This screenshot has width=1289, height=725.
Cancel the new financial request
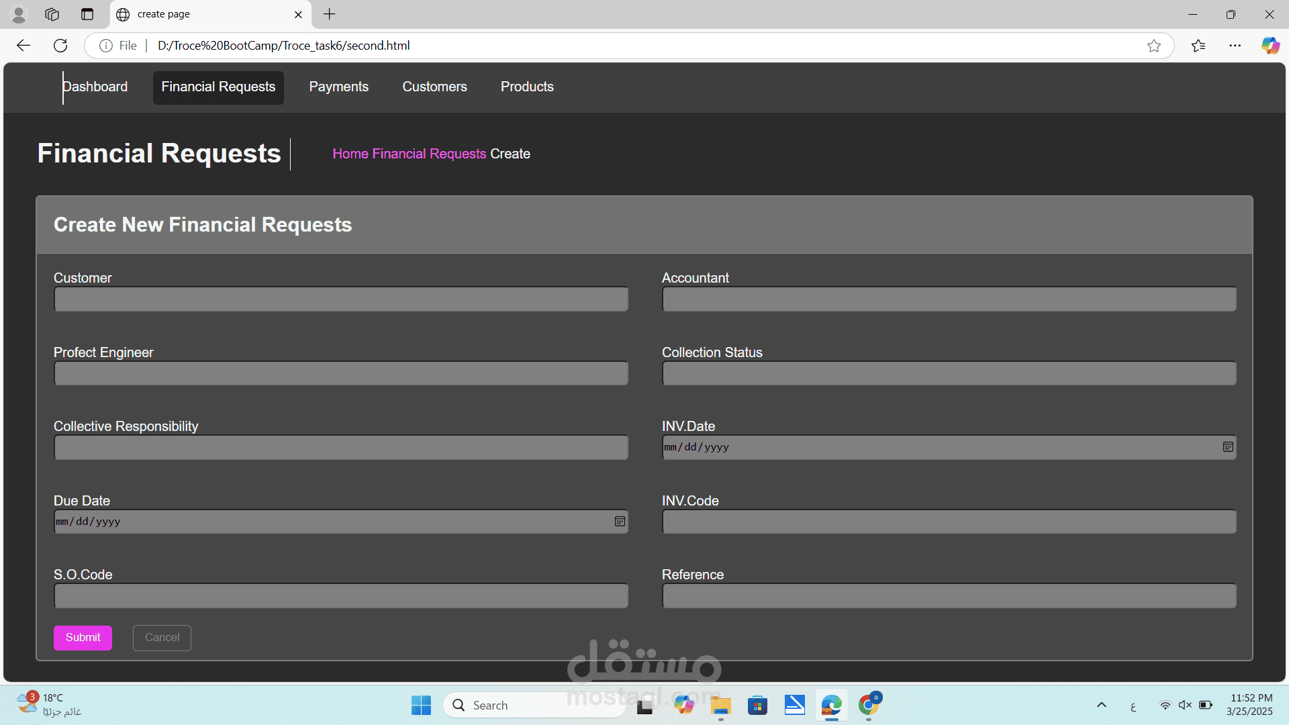coord(162,638)
